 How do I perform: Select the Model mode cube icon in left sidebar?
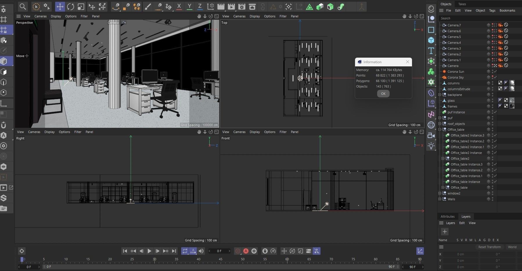[x=4, y=61]
